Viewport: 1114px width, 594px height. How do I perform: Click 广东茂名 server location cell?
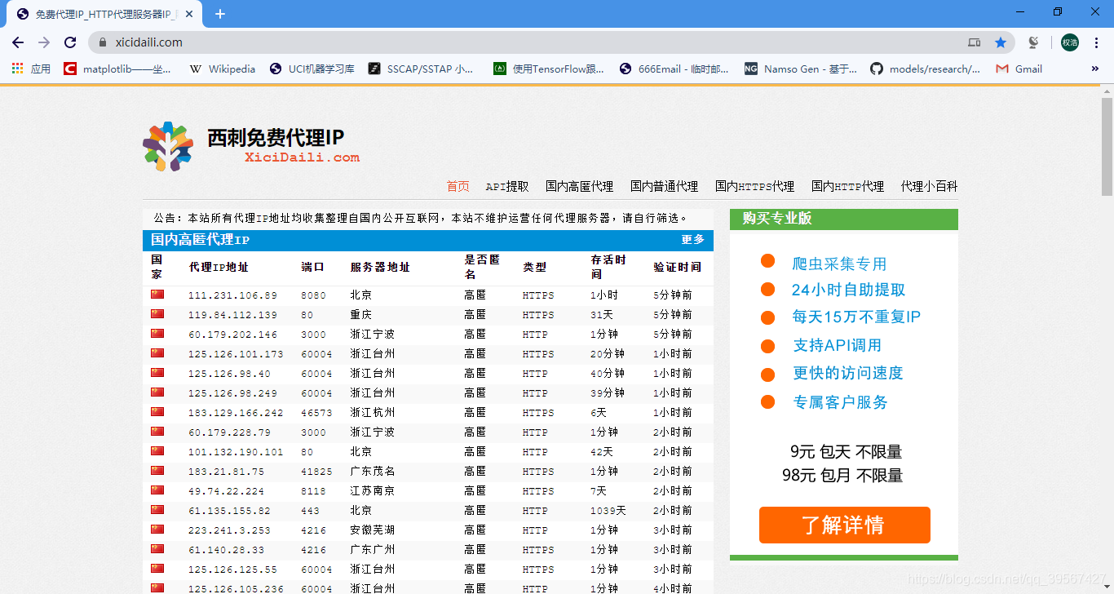373,472
